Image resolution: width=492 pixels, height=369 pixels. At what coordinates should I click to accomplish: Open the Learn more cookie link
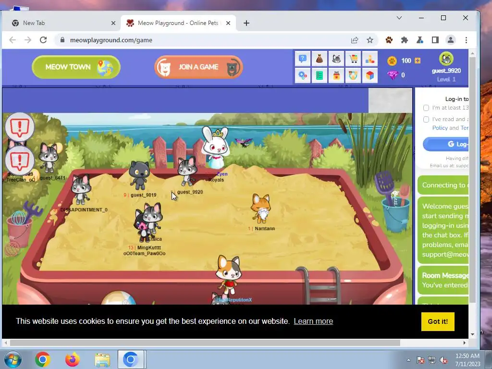(x=313, y=321)
